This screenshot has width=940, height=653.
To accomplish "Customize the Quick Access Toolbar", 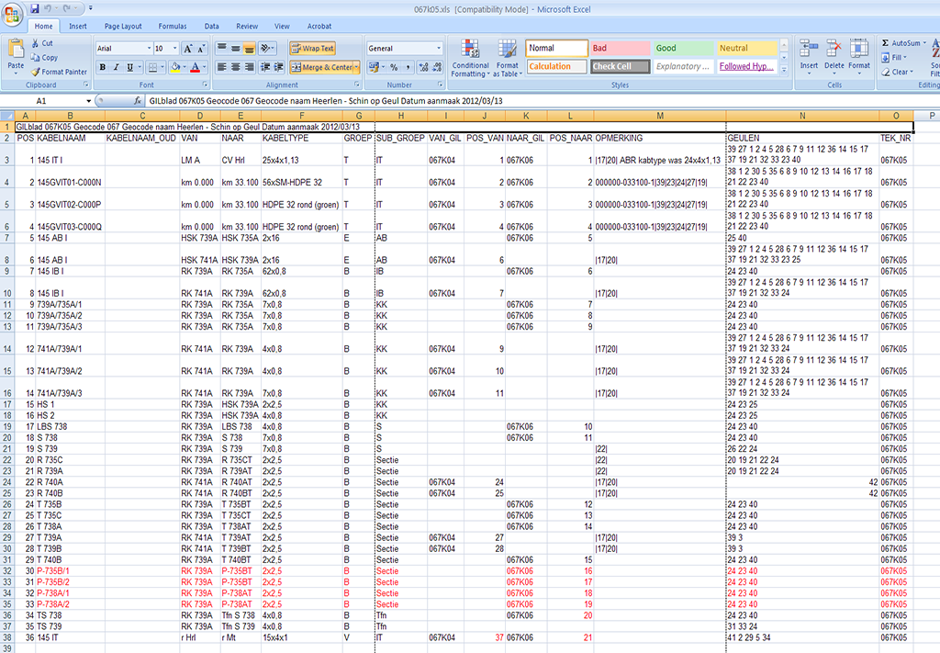I will tap(91, 8).
